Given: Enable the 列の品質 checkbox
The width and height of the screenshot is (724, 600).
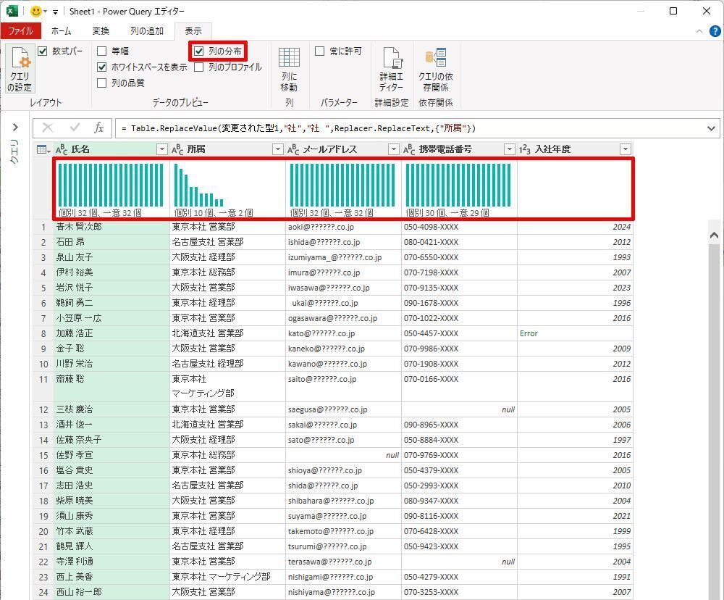Looking at the screenshot, I should point(102,83).
